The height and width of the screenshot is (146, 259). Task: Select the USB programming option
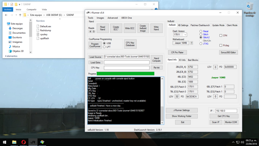[x=104, y=43]
